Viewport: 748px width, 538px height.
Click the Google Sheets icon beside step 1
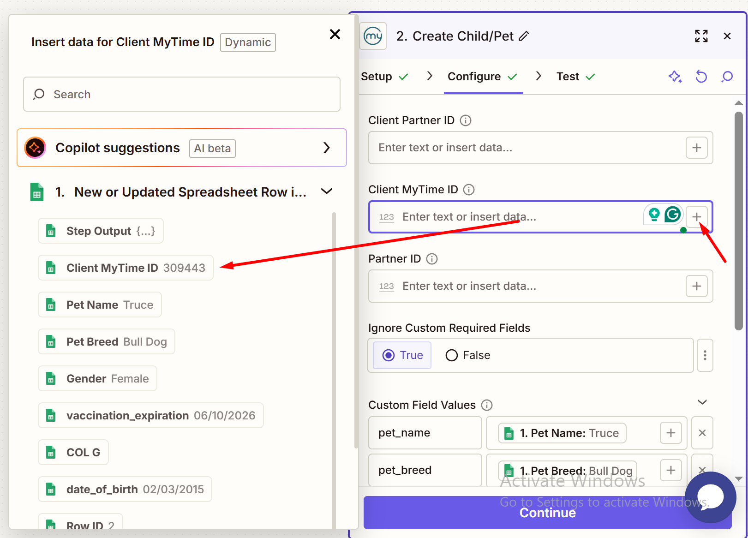(x=37, y=192)
